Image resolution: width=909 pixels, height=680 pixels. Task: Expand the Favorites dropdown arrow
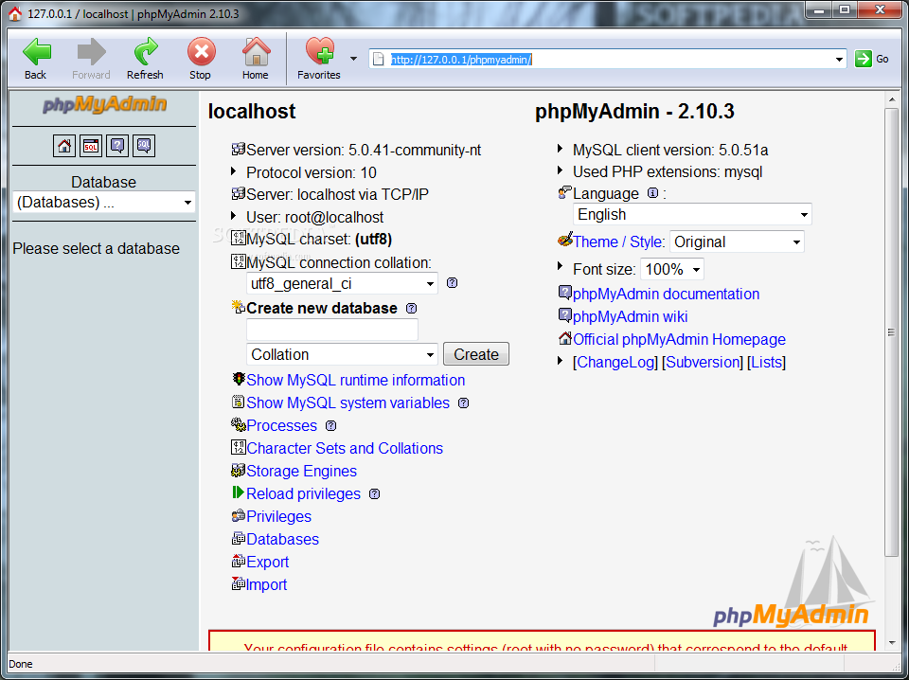click(x=353, y=59)
